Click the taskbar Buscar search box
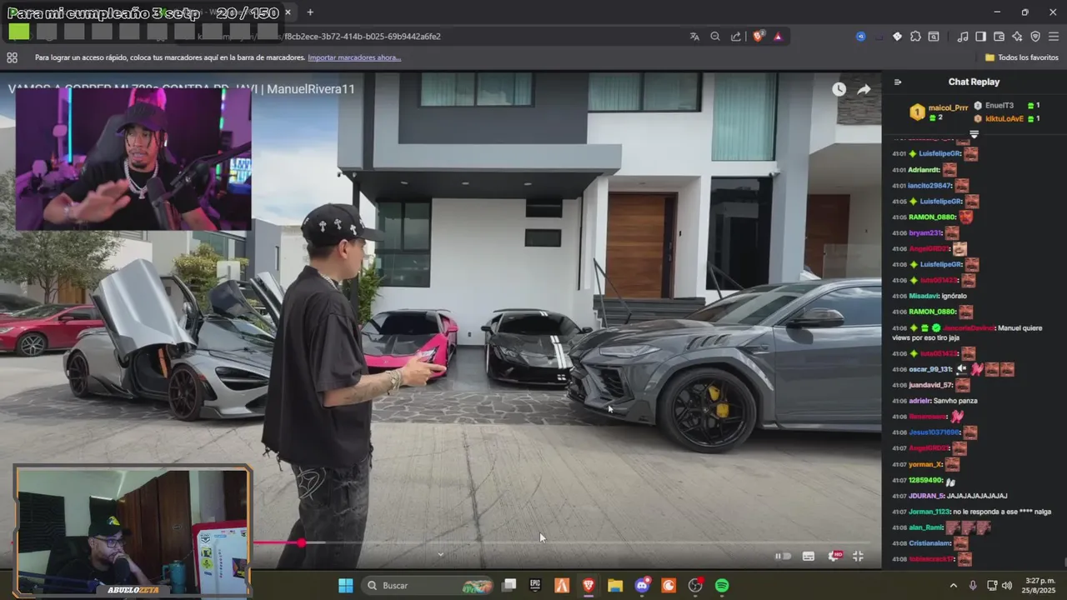The height and width of the screenshot is (600, 1067). click(x=428, y=586)
